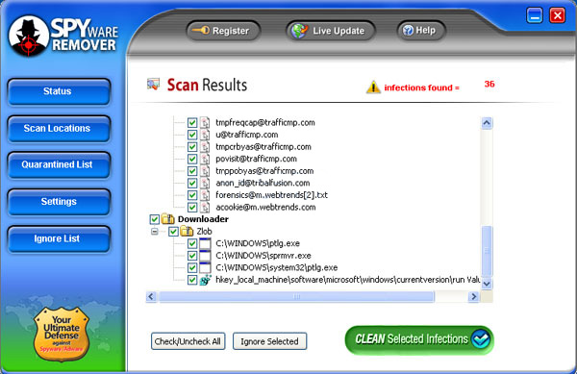Click the vertical scrollbar up arrow

(487, 123)
